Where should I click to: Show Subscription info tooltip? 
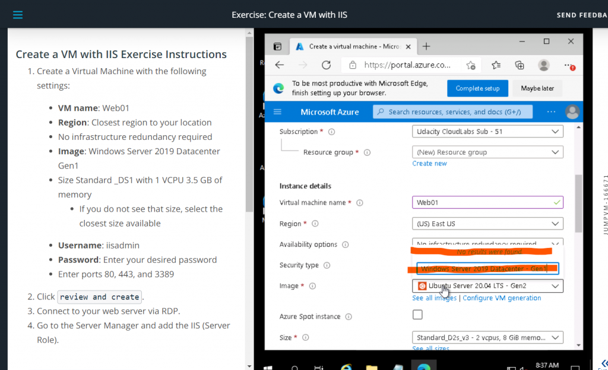(x=331, y=132)
